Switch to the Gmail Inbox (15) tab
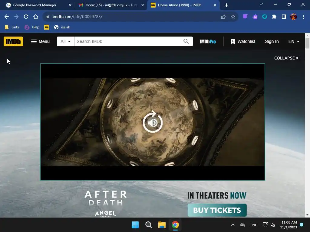Viewport: 310px width, 232px height. click(x=111, y=5)
